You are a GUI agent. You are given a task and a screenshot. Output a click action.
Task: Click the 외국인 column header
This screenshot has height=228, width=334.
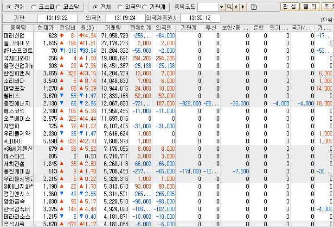[164, 28]
